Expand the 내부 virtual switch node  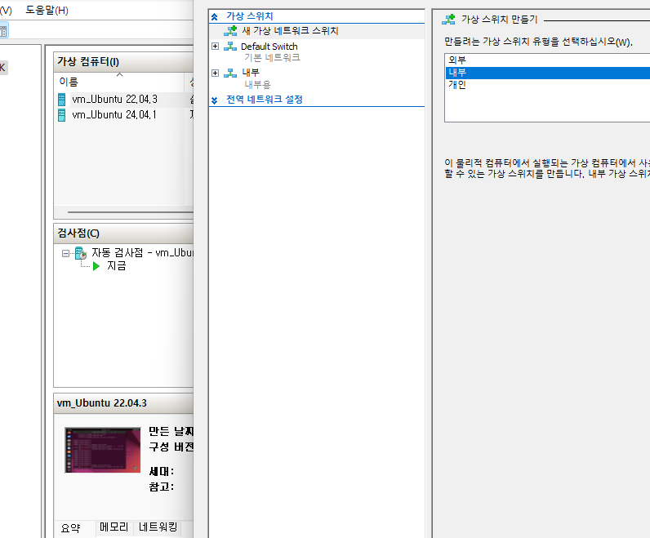pyautogui.click(x=215, y=73)
